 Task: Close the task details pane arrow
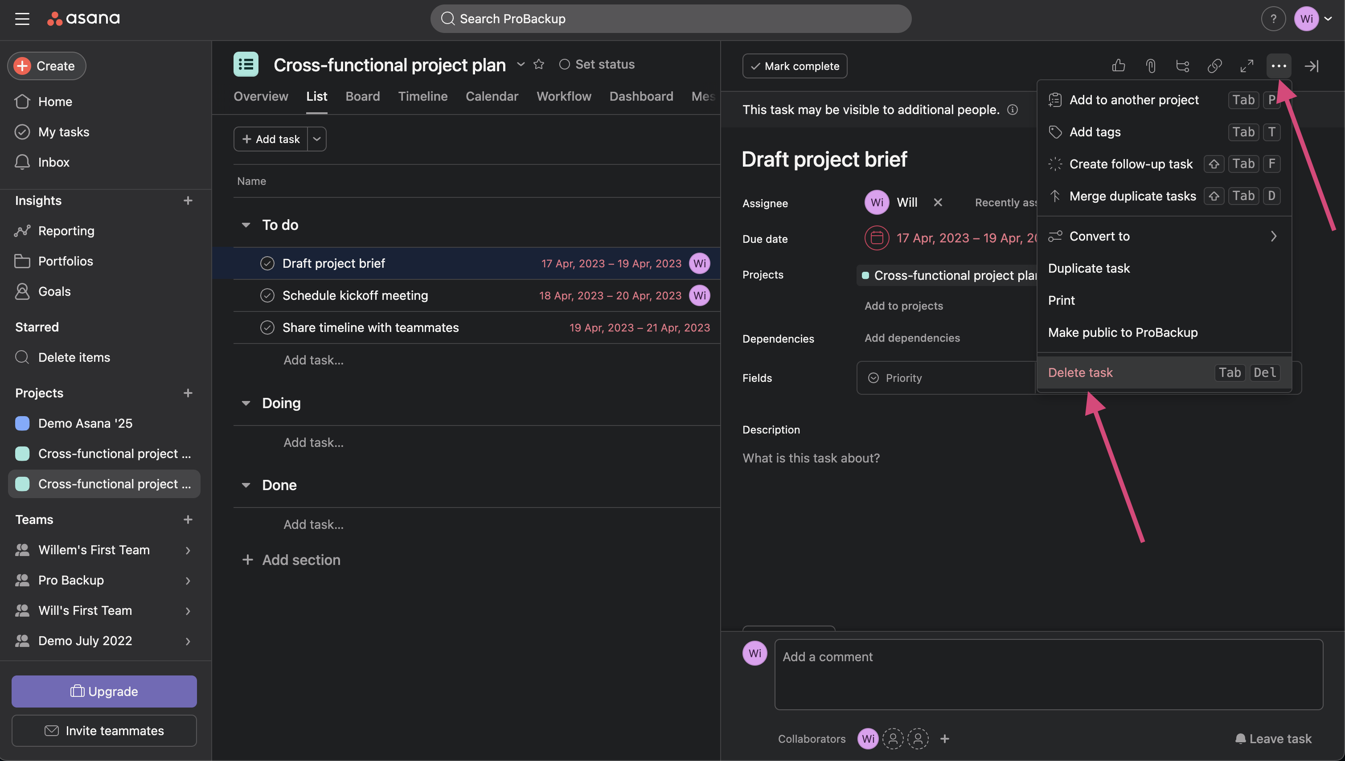click(x=1312, y=66)
